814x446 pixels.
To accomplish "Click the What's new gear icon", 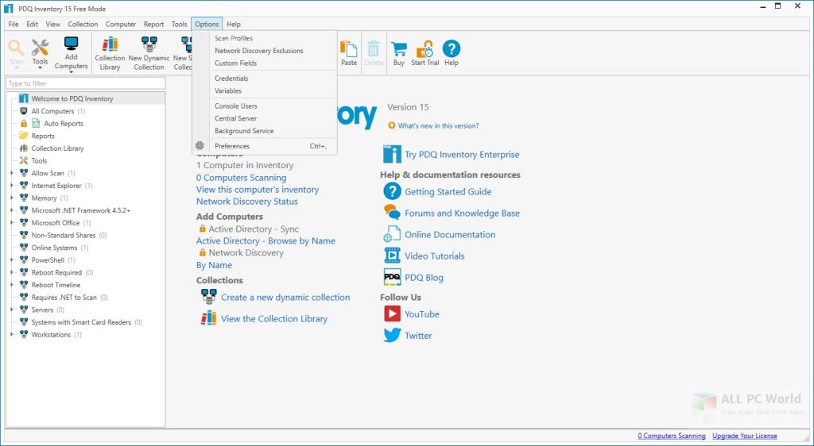I will [x=391, y=125].
